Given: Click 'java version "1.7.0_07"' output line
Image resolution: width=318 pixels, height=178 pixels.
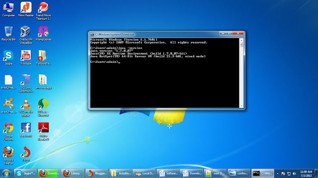Looking at the screenshot, I should pos(112,51).
